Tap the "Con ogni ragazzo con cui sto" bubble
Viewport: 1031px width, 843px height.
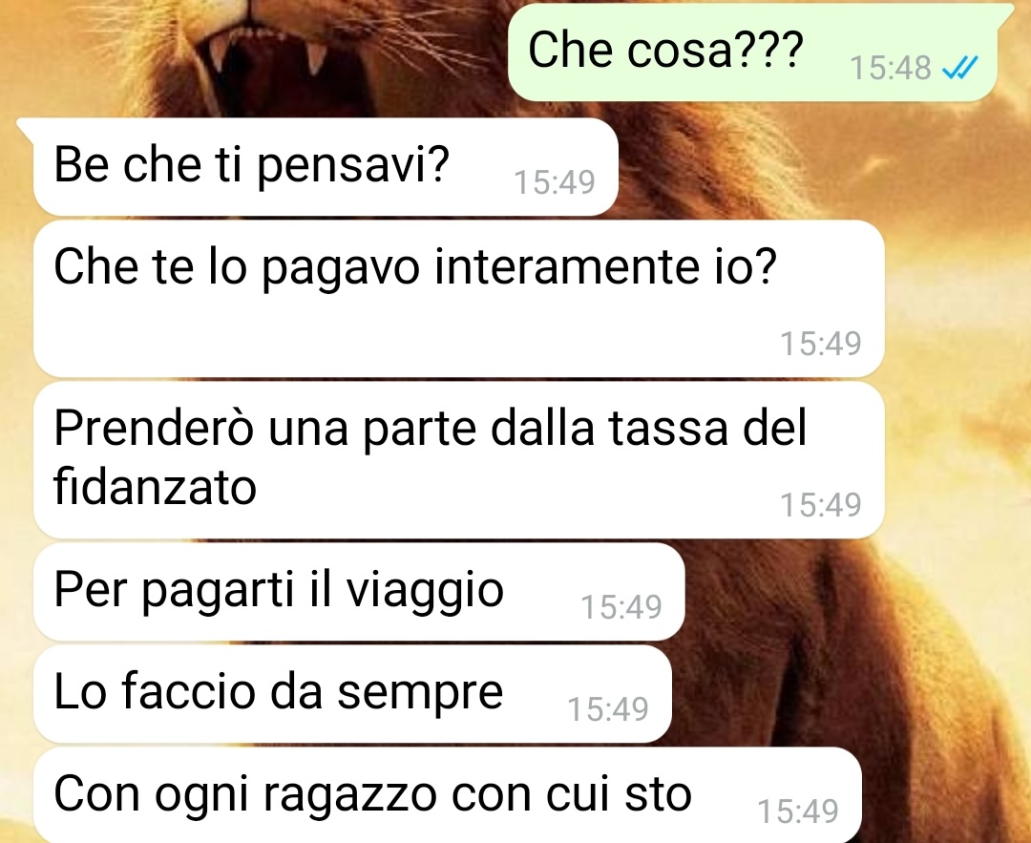[x=447, y=795]
